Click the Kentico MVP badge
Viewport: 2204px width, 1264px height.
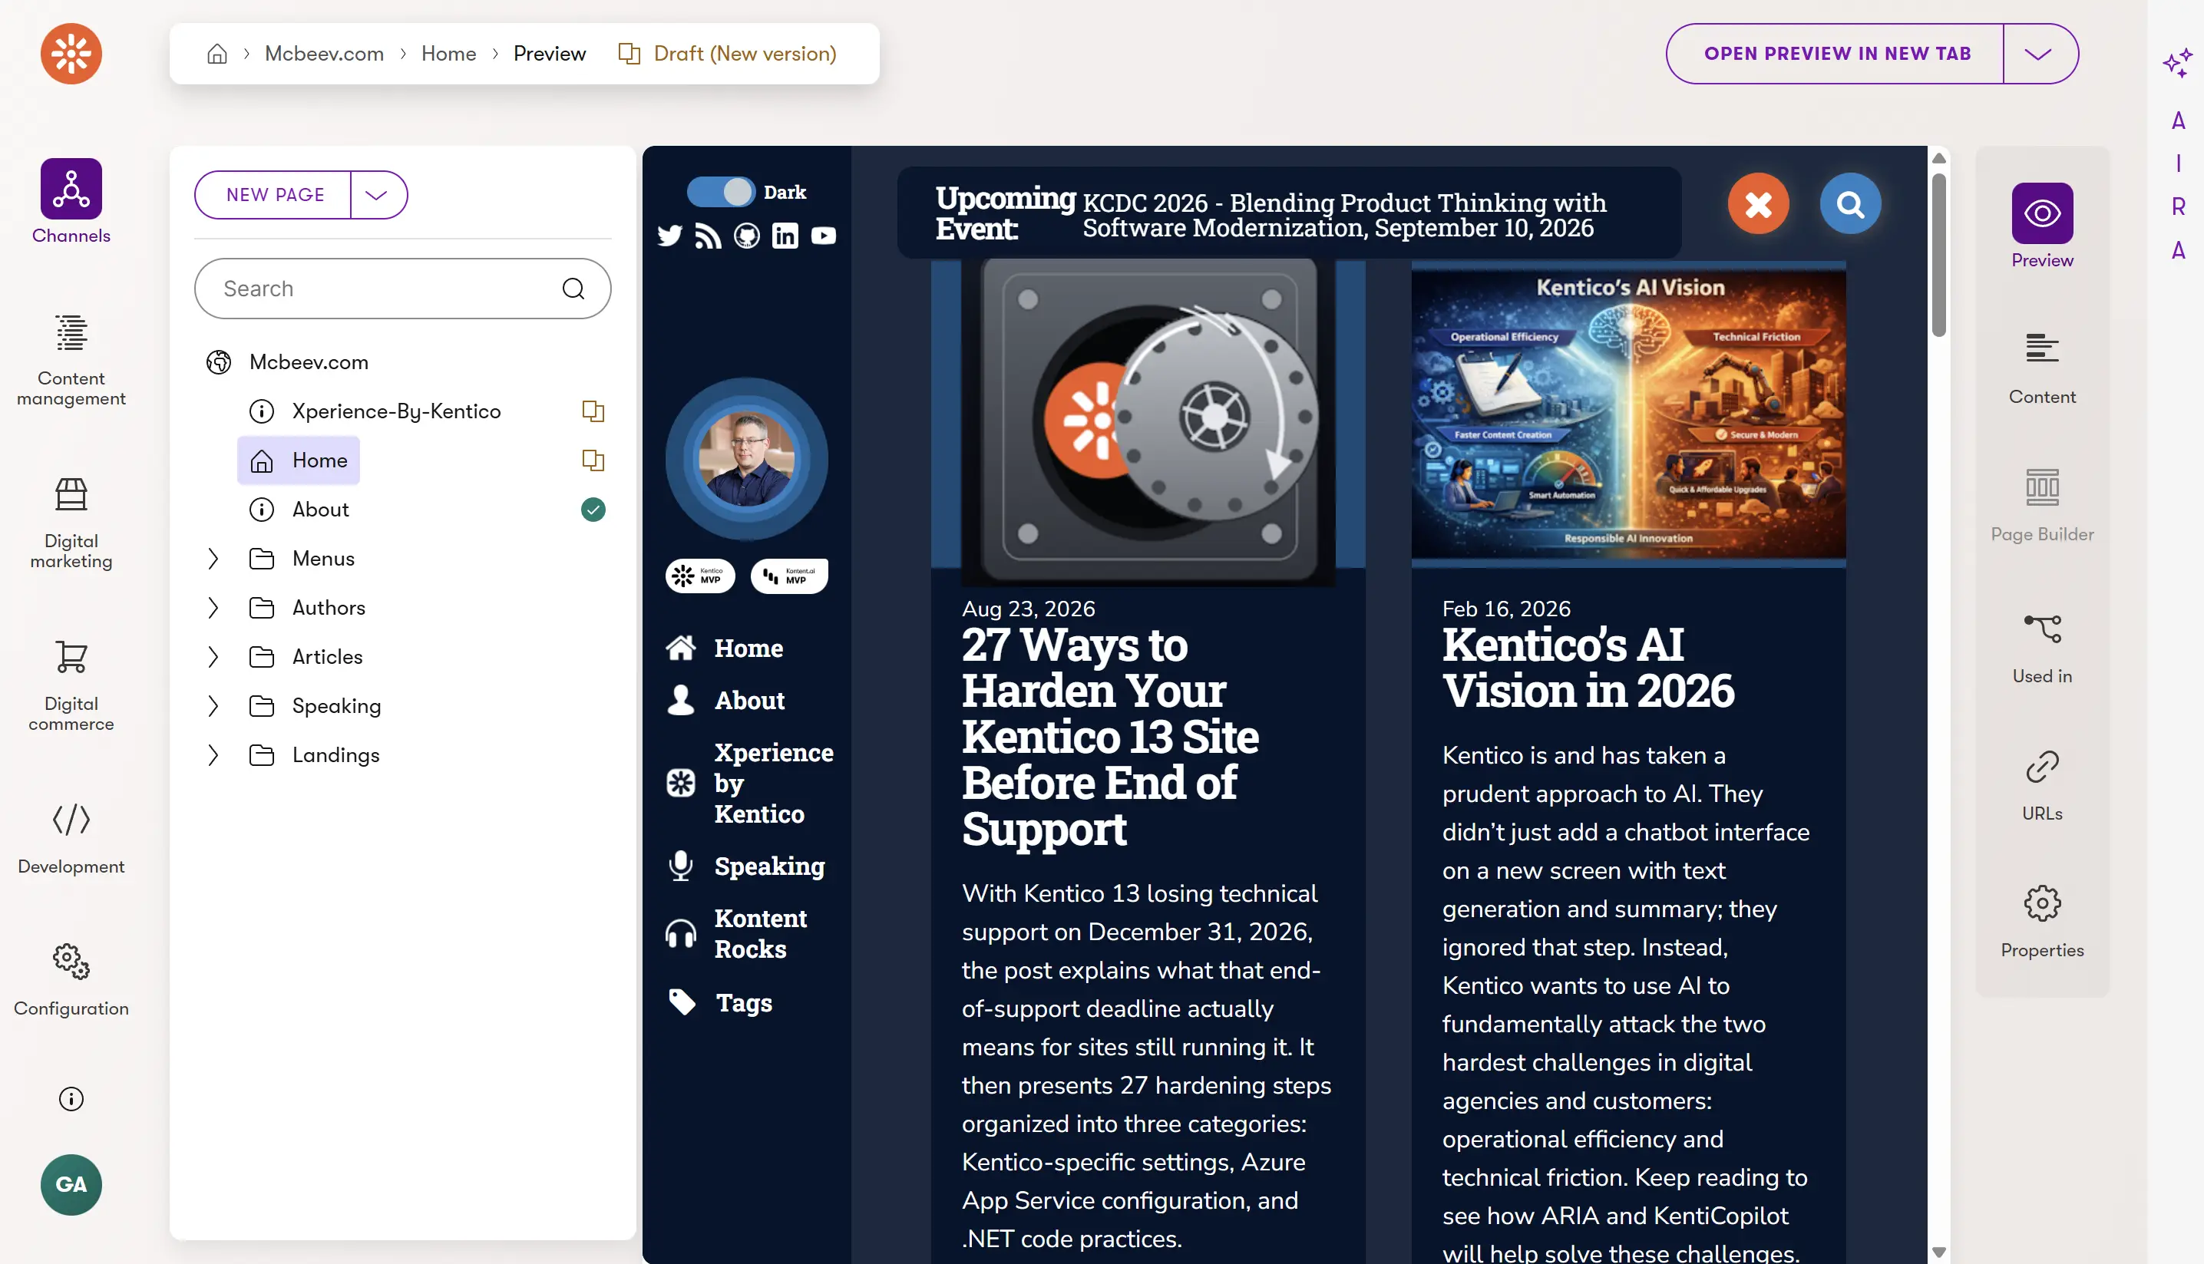700,576
